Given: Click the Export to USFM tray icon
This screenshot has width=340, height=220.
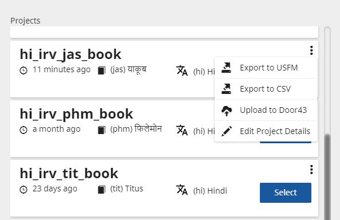Looking at the screenshot, I should click(x=226, y=68).
